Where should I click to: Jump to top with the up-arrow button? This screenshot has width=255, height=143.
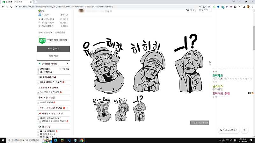[244, 130]
